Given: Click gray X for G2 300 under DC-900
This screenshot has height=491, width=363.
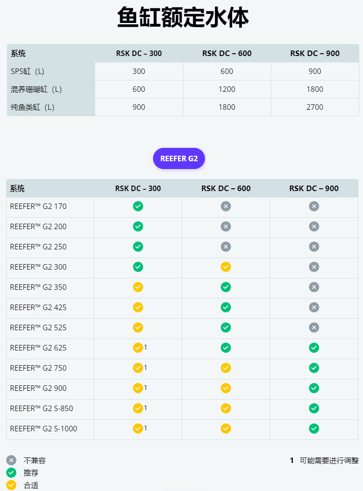Looking at the screenshot, I should click(314, 267).
